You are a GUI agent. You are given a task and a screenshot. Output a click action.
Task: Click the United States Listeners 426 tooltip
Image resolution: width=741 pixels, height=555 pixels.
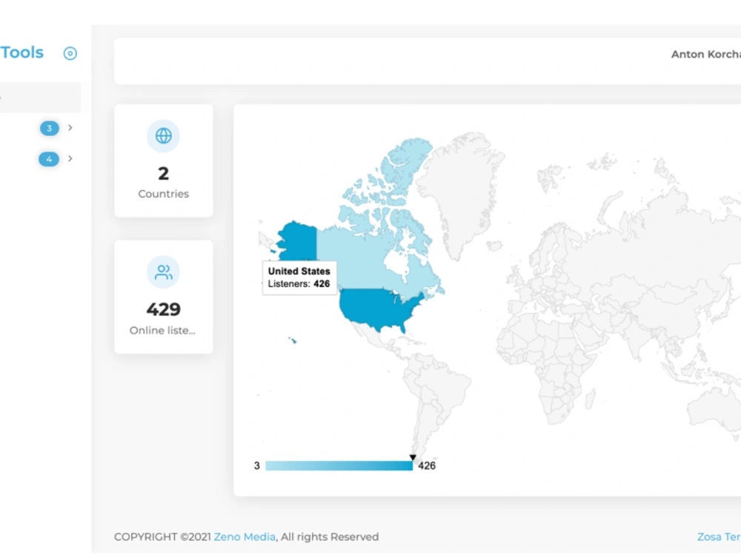299,277
